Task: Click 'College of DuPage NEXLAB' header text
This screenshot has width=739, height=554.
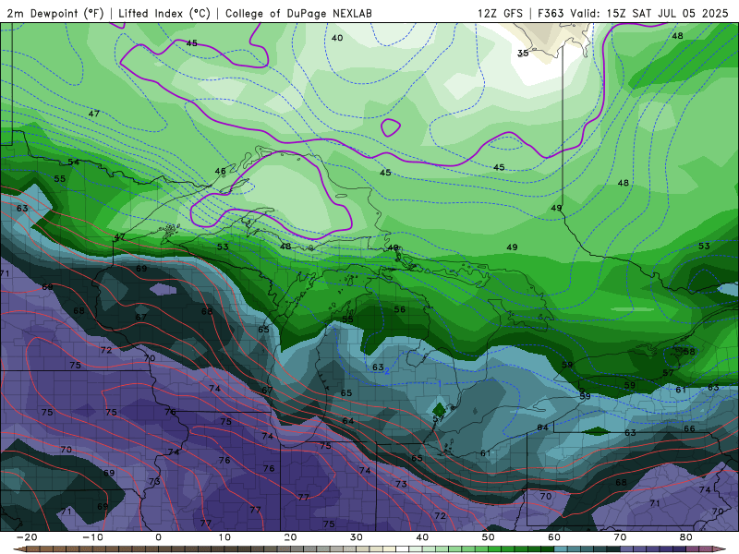Action: tap(298, 14)
